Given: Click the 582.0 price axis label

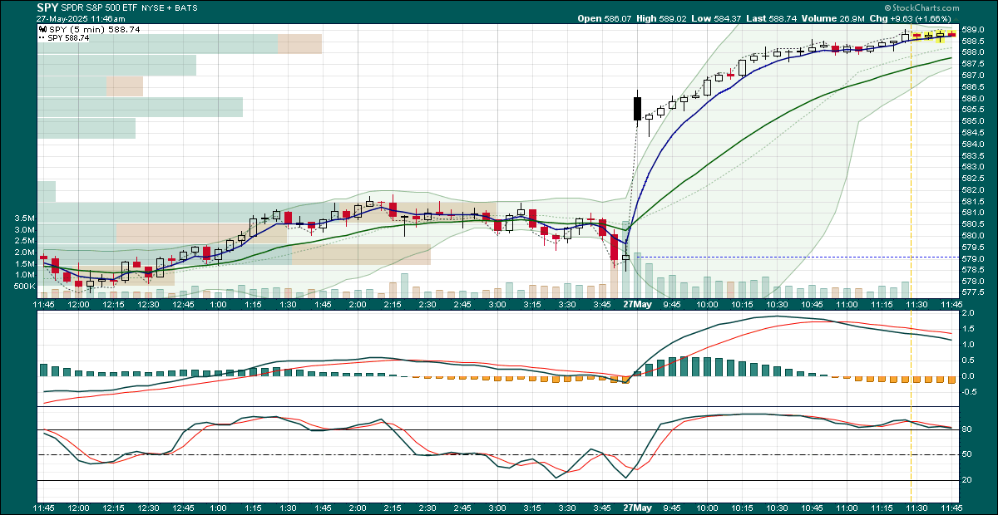Looking at the screenshot, I should (x=972, y=189).
